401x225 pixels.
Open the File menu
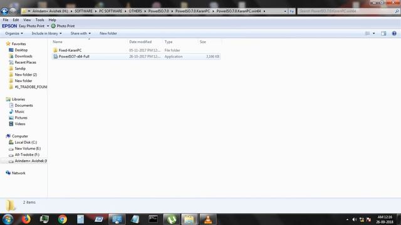coord(6,20)
